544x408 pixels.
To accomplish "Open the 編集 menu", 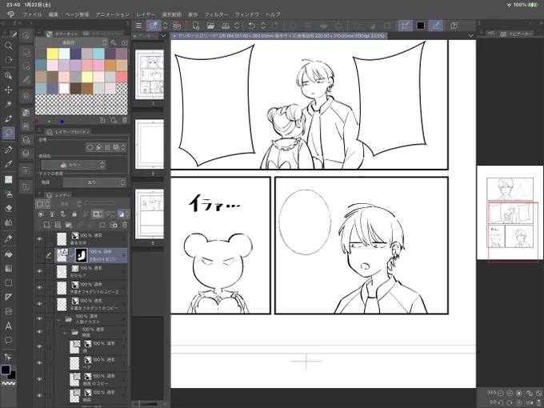I will (x=54, y=14).
